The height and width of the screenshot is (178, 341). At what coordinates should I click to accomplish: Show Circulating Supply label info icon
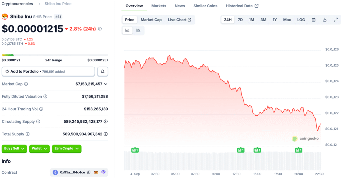pos(38,121)
